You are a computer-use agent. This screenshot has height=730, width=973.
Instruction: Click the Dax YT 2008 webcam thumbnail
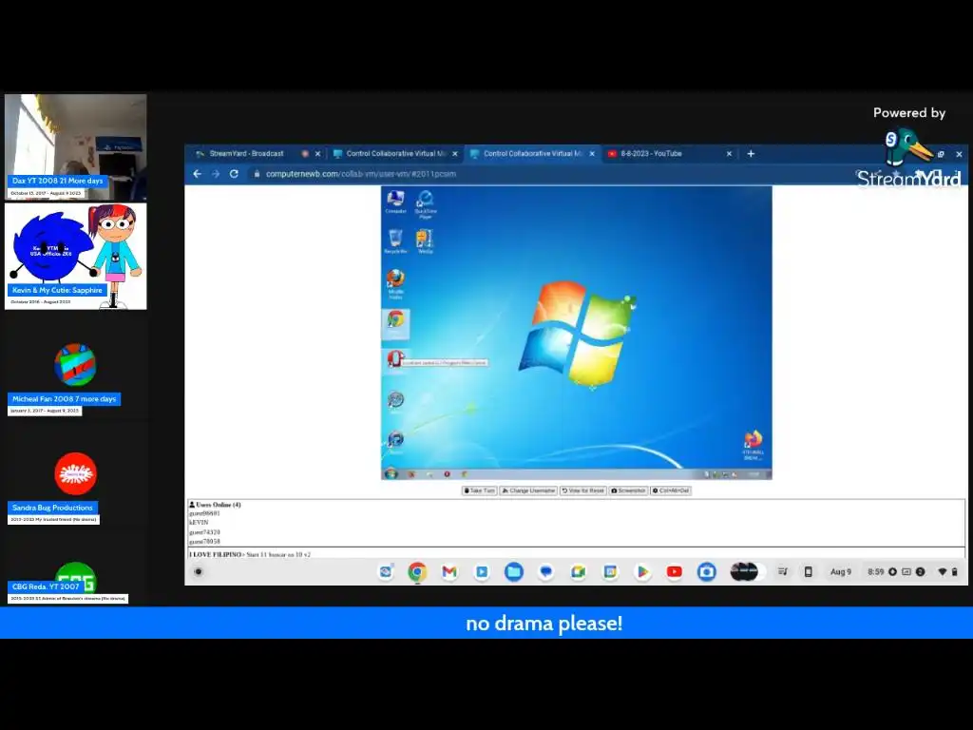click(x=76, y=146)
